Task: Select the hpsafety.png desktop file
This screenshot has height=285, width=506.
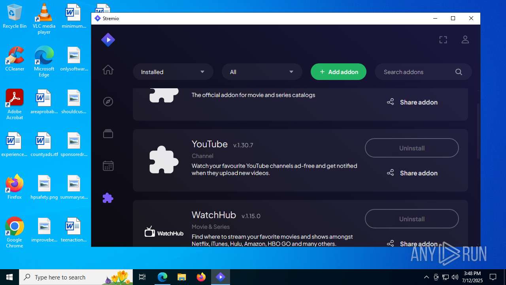Action: (44, 187)
